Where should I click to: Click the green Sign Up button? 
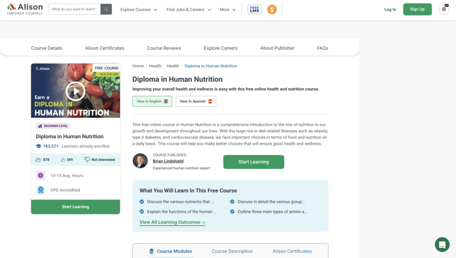point(417,9)
